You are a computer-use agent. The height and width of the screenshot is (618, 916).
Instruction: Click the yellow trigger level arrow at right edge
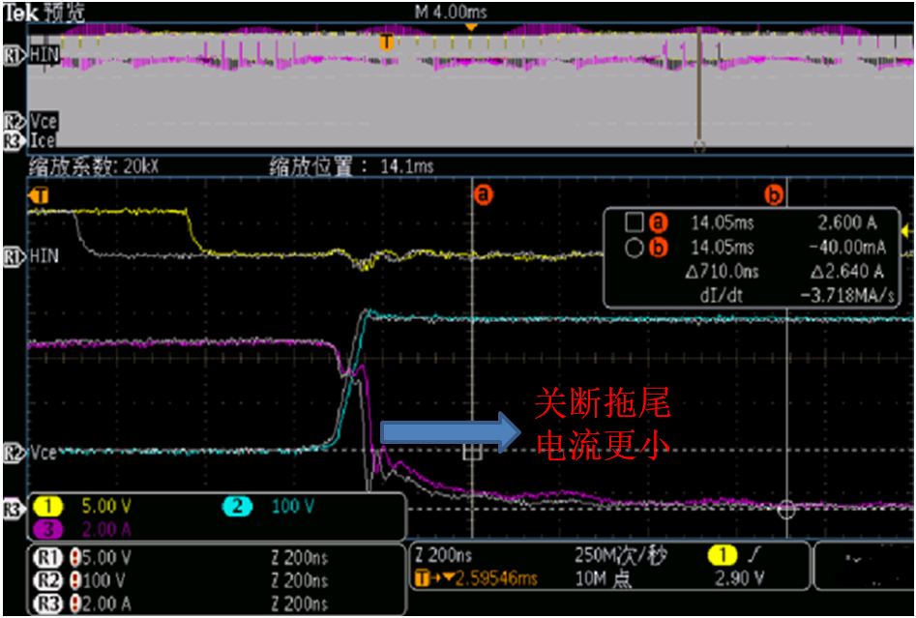point(906,231)
